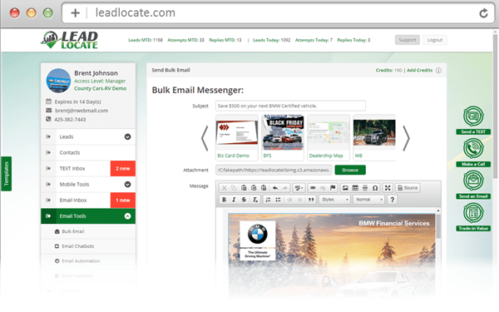Click the Send an Email round icon

pyautogui.click(x=473, y=181)
